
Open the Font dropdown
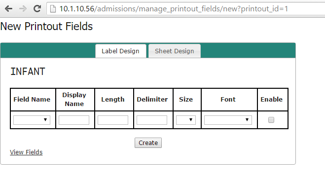228,120
